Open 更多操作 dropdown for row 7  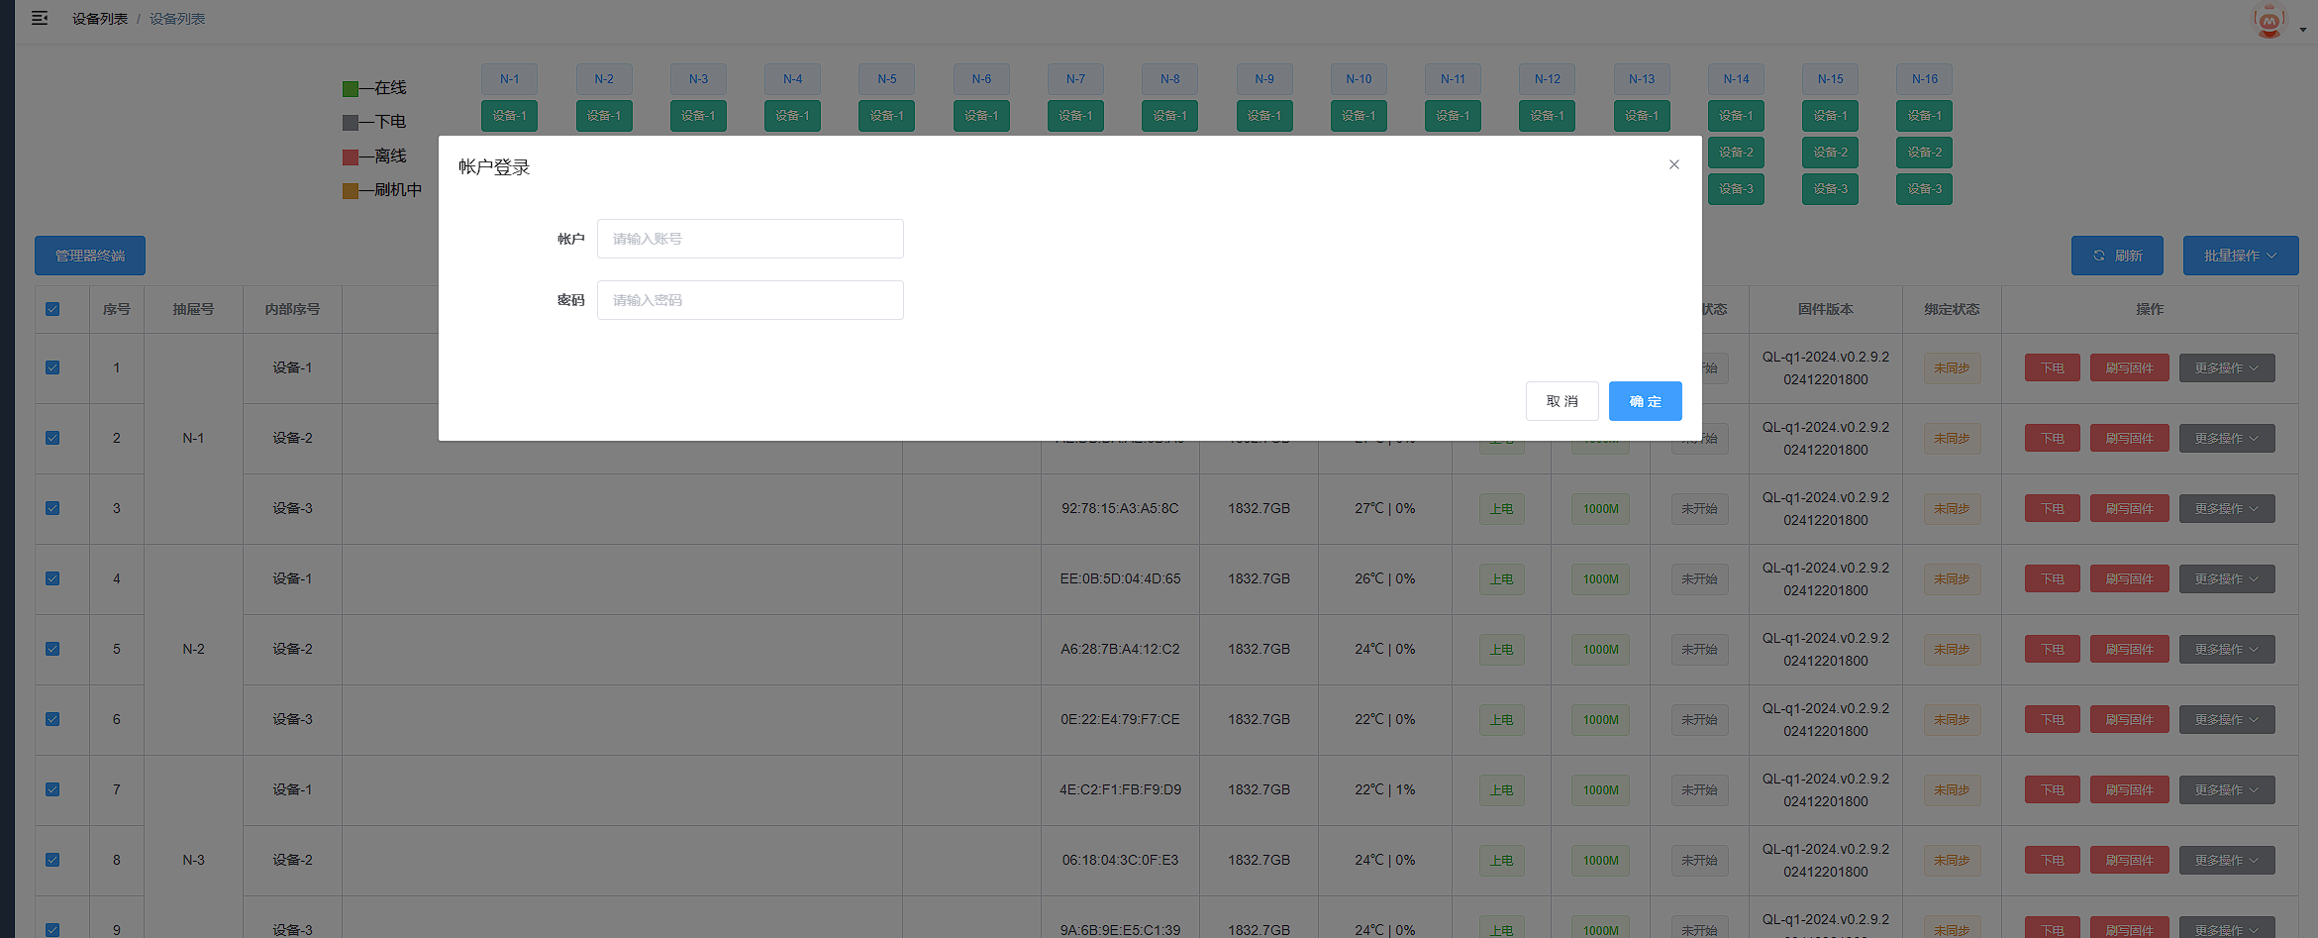click(x=2226, y=789)
